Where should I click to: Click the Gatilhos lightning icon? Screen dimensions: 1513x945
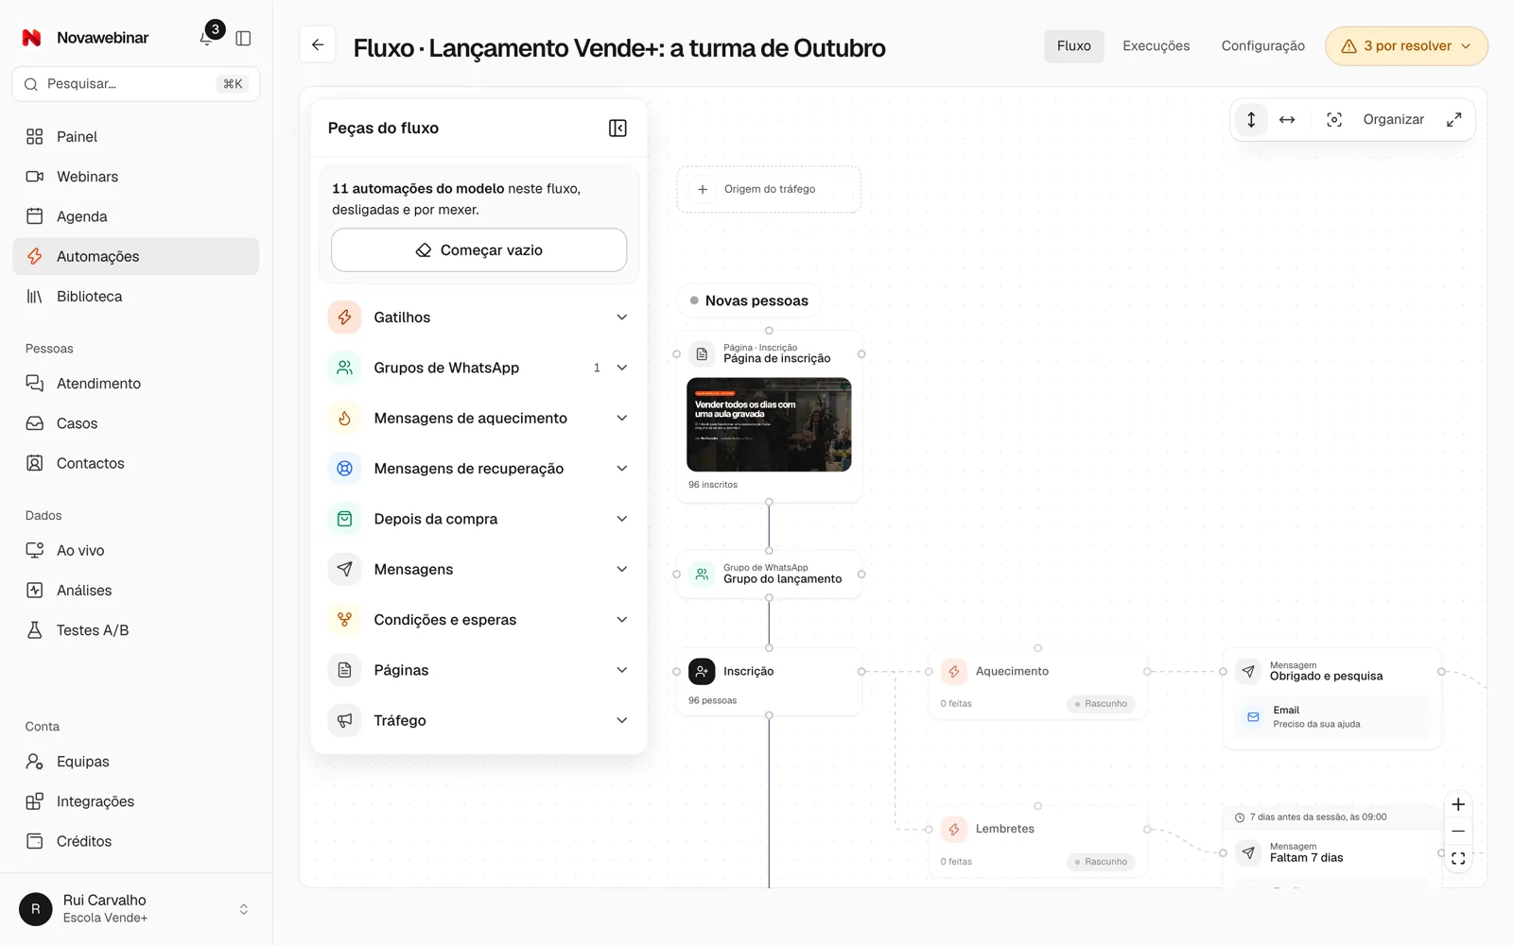345,318
